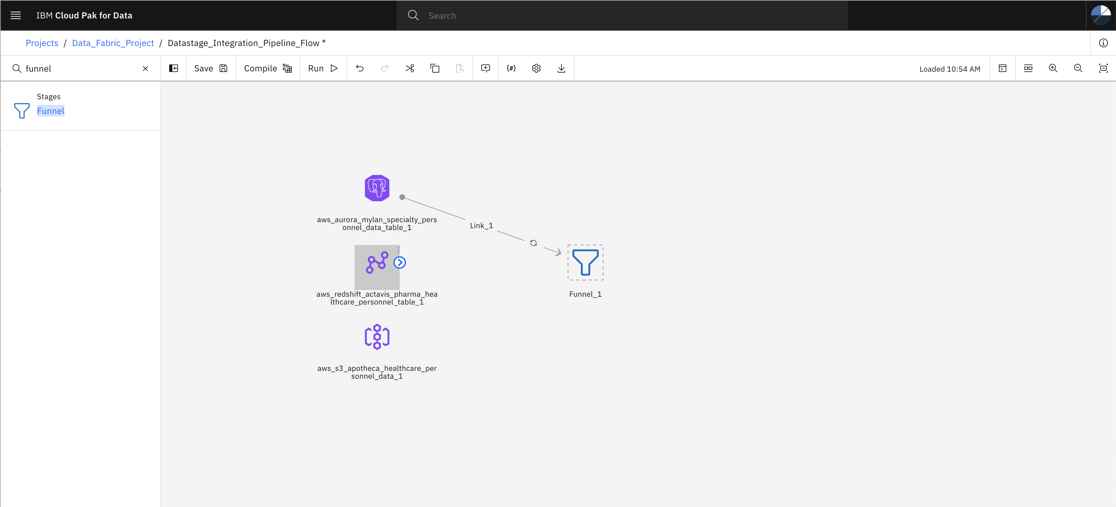This screenshot has width=1116, height=507.
Task: Click the global Search field
Action: pyautogui.click(x=622, y=16)
